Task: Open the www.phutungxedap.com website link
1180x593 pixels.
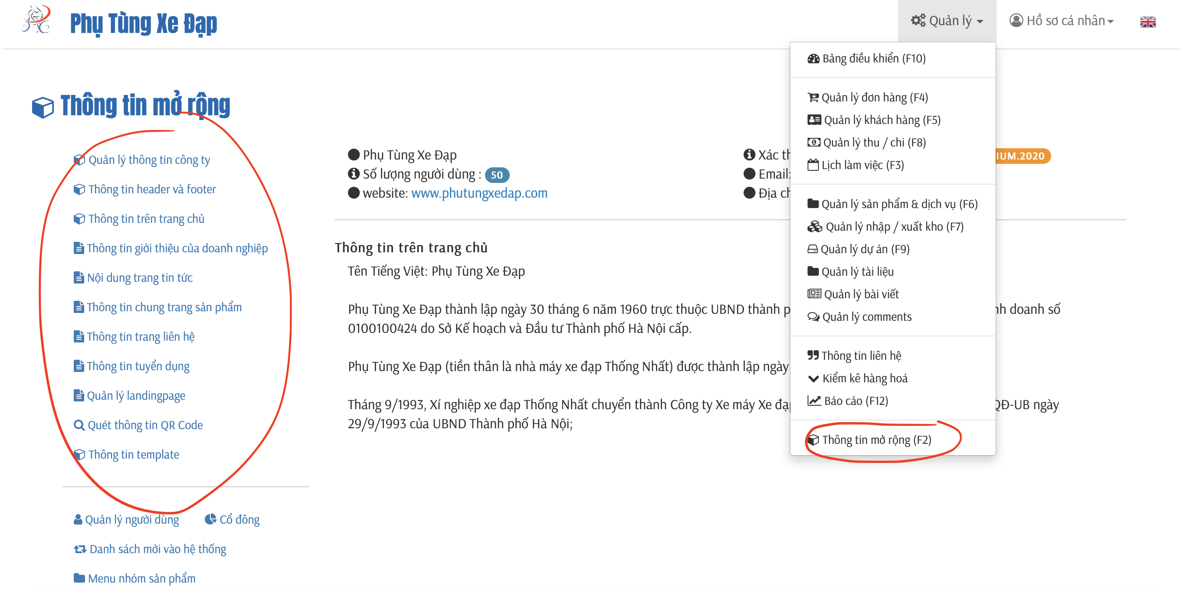Action: [x=479, y=193]
